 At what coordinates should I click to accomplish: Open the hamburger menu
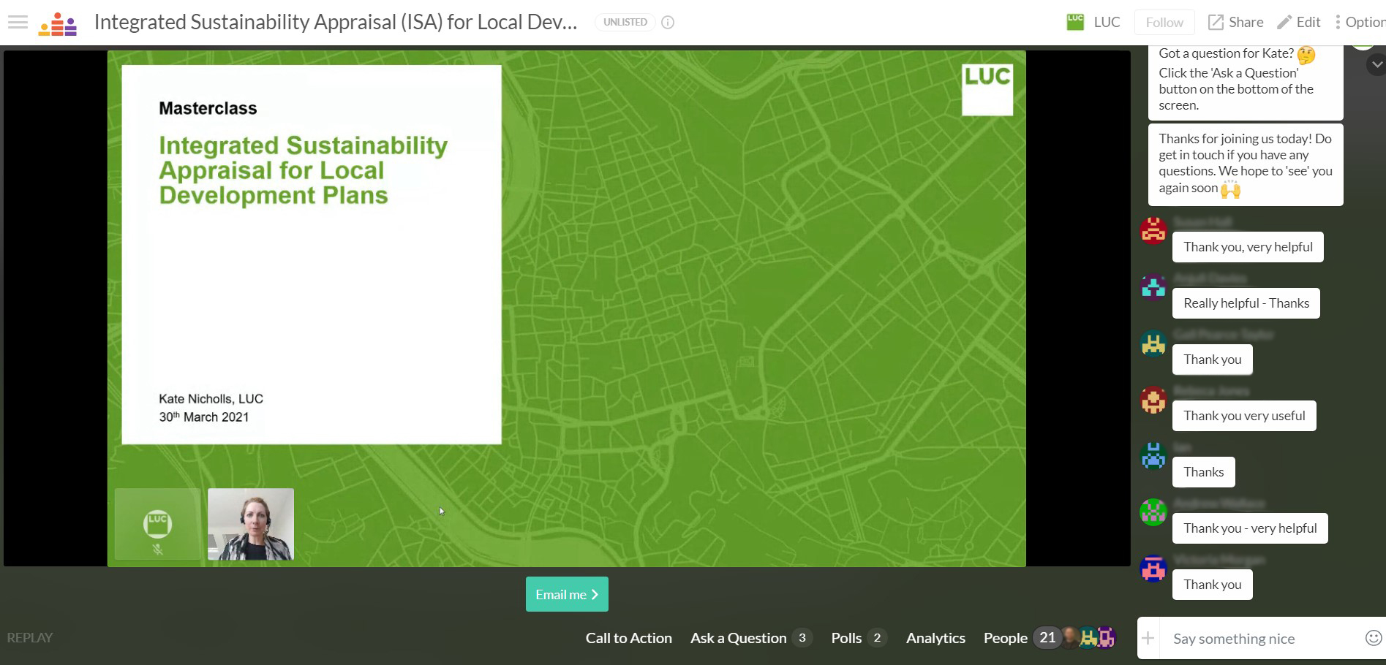18,22
